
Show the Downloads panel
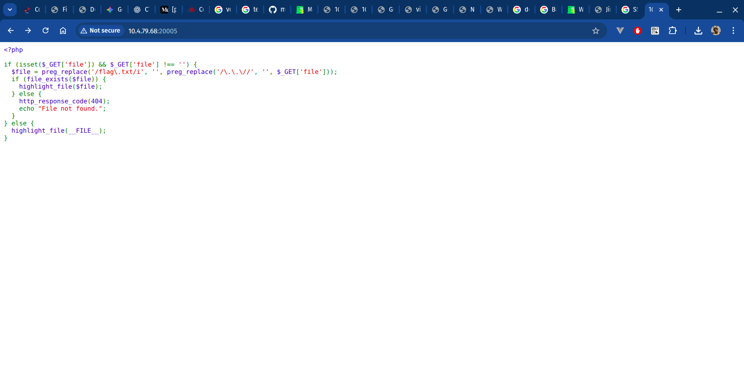pos(698,31)
